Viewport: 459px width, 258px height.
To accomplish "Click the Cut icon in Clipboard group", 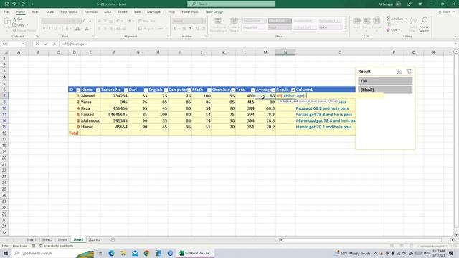I will [14, 19].
